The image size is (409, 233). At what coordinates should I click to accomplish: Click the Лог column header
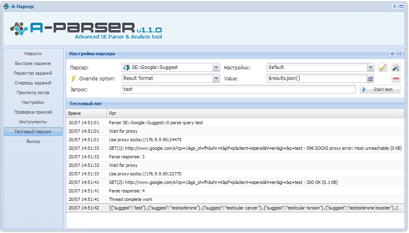point(255,113)
